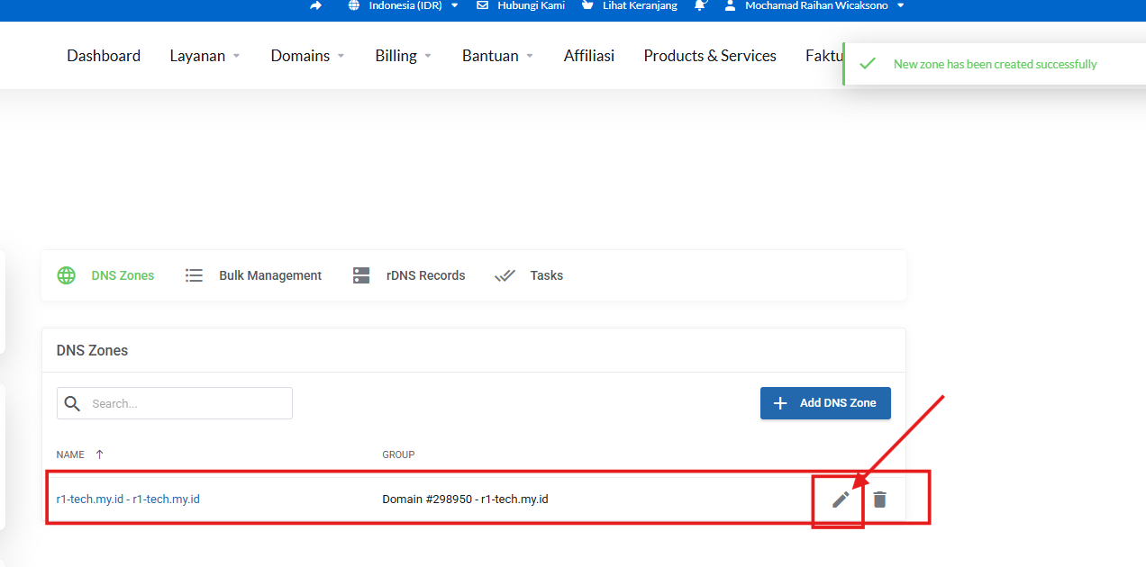Open the Dashboard menu item

[x=103, y=55]
